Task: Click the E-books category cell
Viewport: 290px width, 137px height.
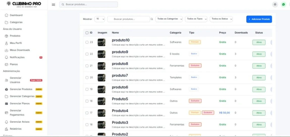Action: coord(174,54)
